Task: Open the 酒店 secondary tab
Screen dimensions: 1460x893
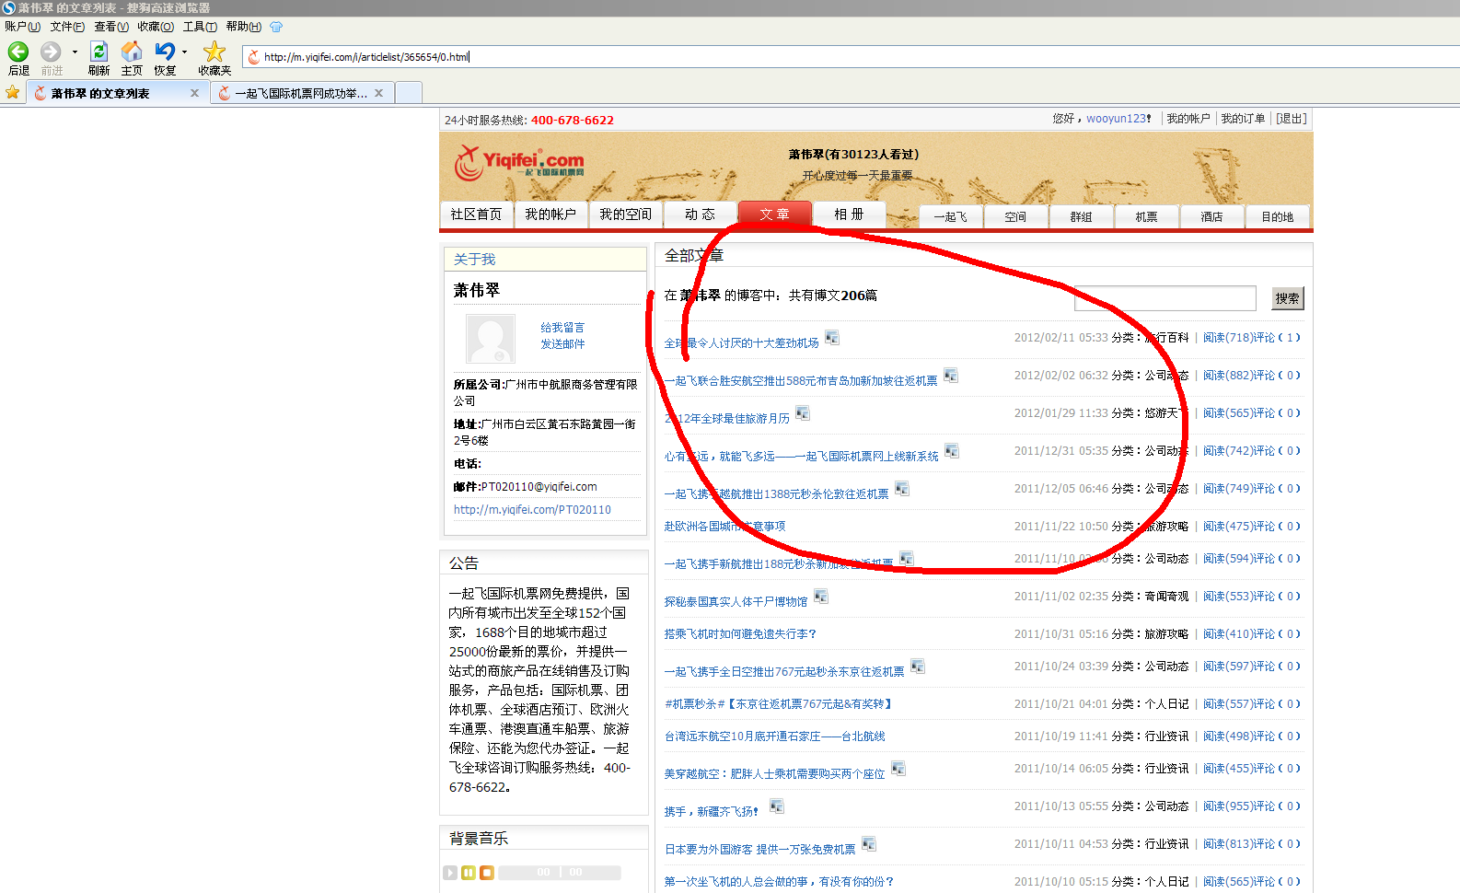Action: tap(1211, 216)
